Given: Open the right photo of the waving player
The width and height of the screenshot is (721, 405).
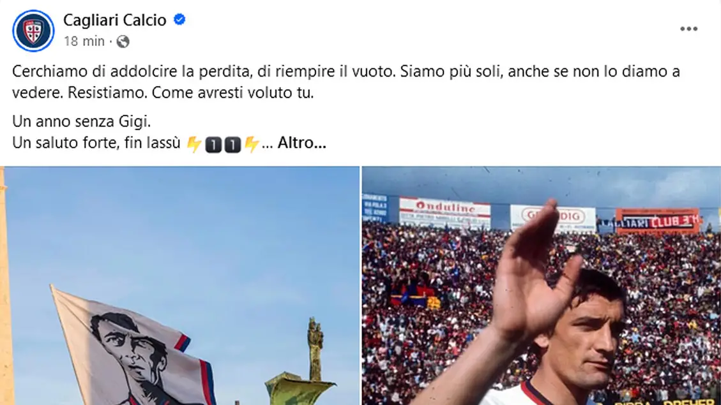Looking at the screenshot, I should tap(541, 286).
